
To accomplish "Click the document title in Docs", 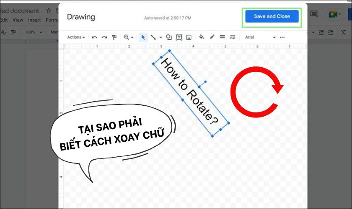I will click(x=20, y=11).
